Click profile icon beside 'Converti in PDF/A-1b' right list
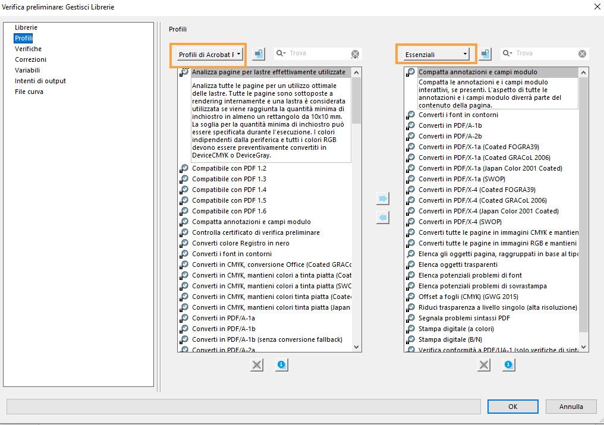The image size is (604, 425). (411, 125)
